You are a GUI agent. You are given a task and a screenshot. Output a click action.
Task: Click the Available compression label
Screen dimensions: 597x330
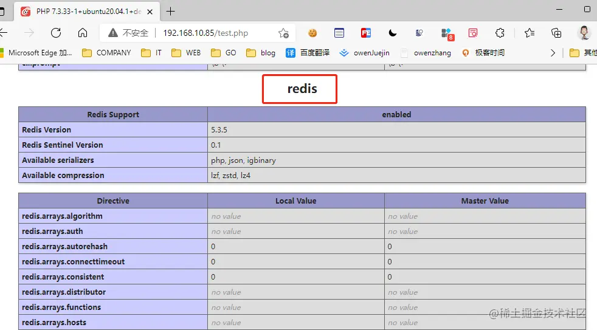pyautogui.click(x=63, y=176)
